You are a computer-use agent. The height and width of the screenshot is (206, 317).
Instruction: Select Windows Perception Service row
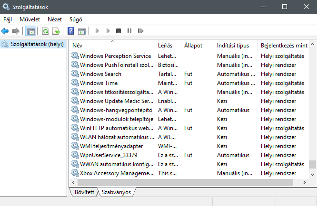click(189, 56)
